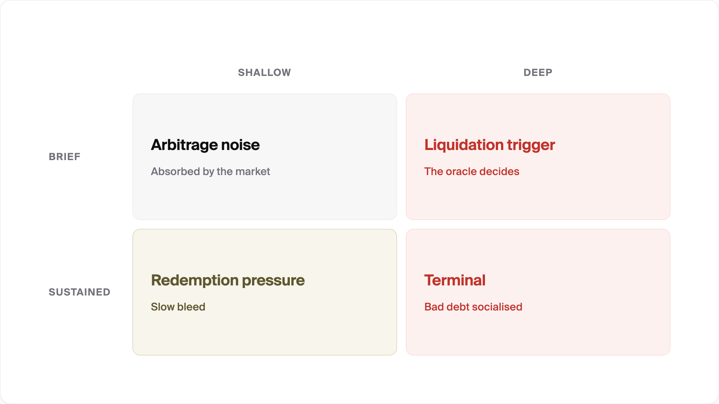This screenshot has height=404, width=719.
Task: Select the SUSTAINED row label
Action: pyautogui.click(x=79, y=292)
